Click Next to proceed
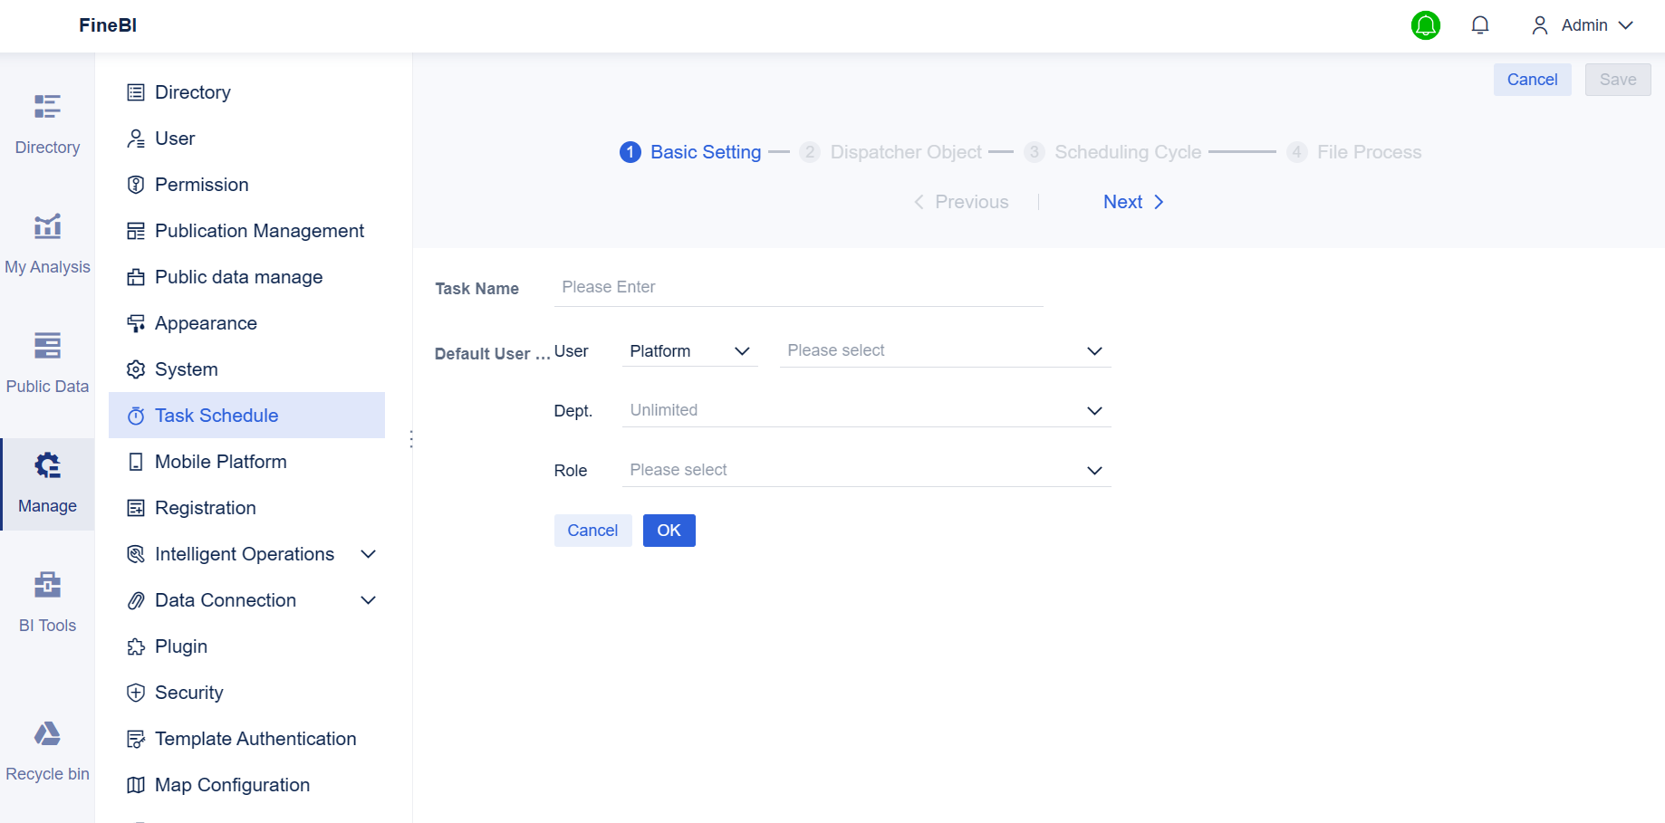Screen dimensions: 1665x823 tap(1122, 201)
